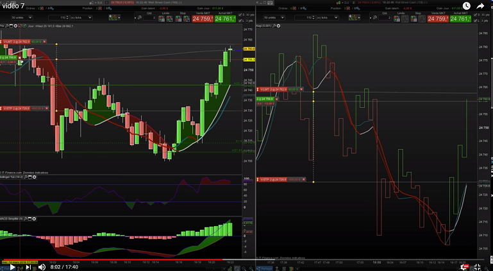Click Achat MKT buy button in left window
493x271 pixels.
[226, 19]
